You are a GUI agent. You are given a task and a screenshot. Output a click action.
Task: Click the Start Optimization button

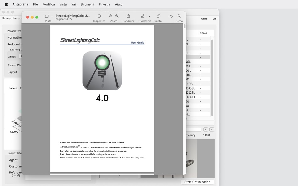(x=197, y=182)
